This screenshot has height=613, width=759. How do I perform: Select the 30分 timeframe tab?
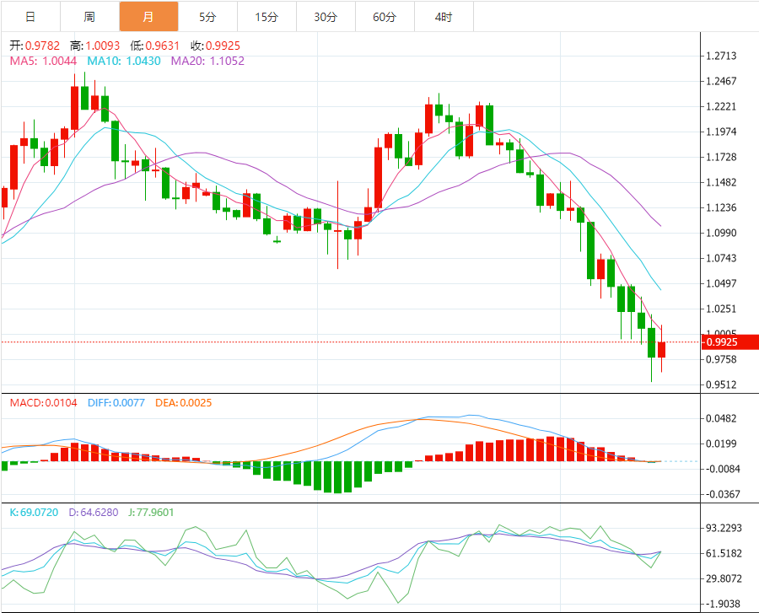pos(326,17)
